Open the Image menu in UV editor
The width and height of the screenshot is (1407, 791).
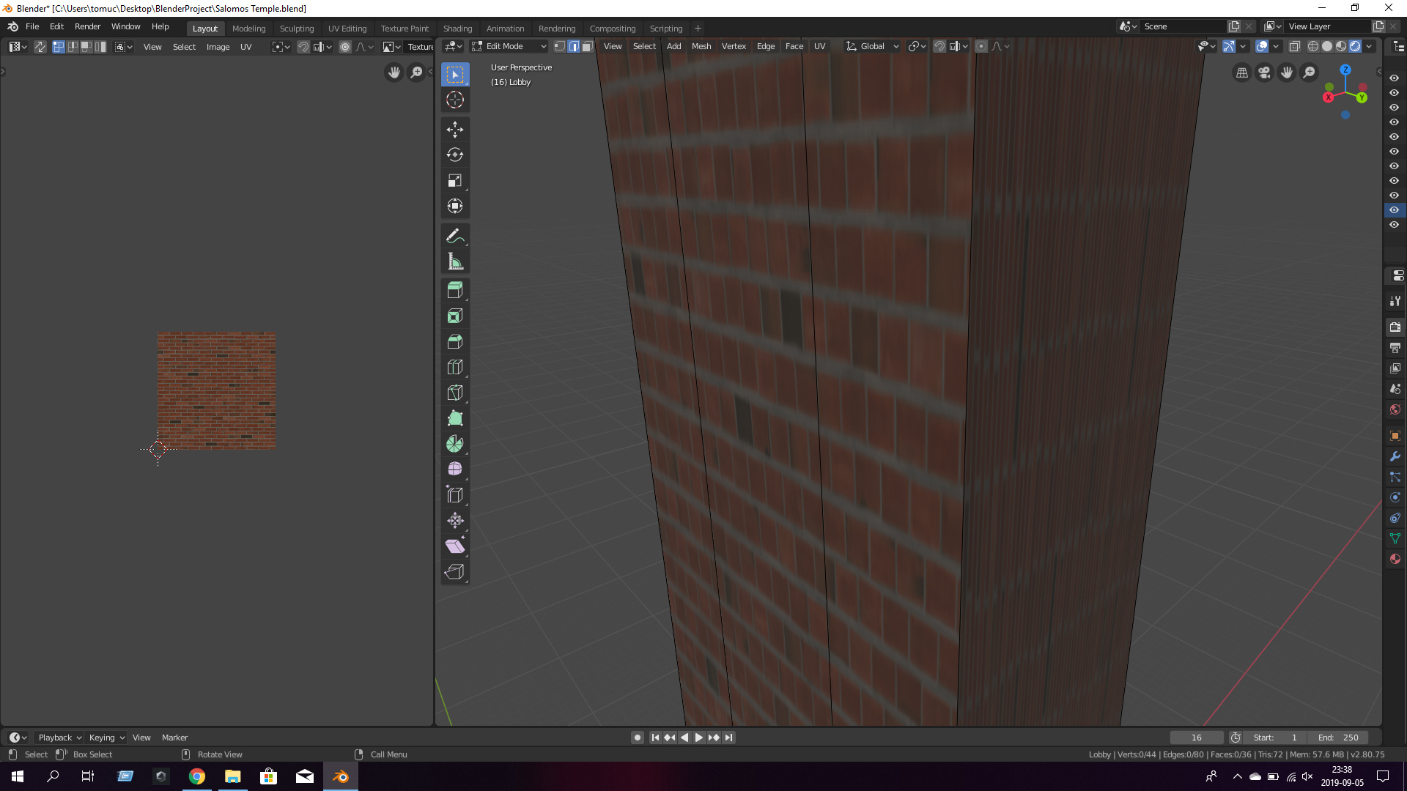[218, 47]
